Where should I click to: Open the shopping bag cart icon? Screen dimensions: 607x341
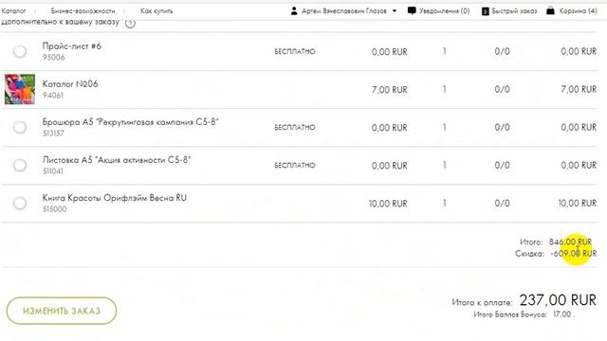point(550,10)
